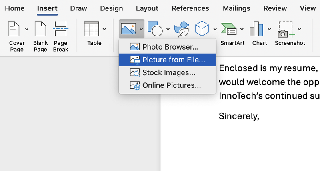Expand the Shapes dropdown arrow

pyautogui.click(x=168, y=29)
